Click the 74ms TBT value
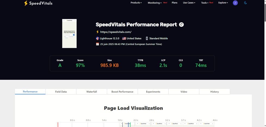The width and height of the screenshot is (266, 127). (201, 65)
